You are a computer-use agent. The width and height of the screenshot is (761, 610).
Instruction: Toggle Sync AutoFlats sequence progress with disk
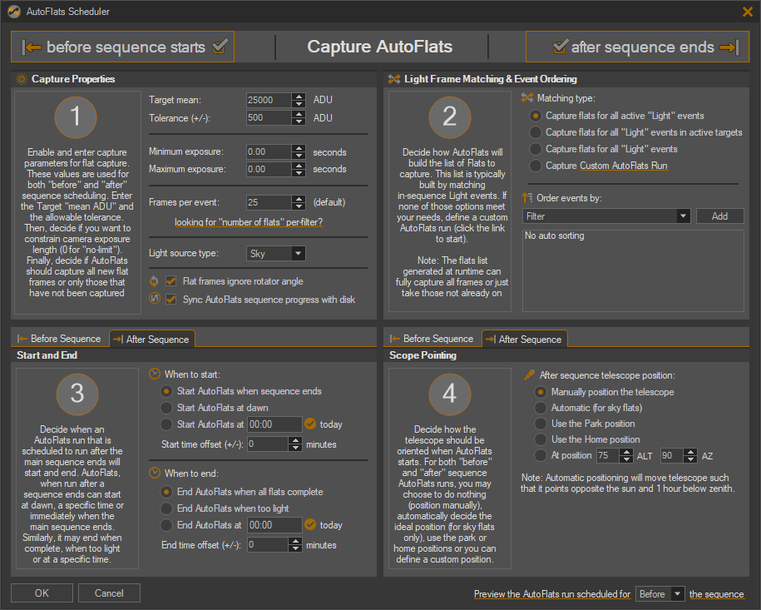pyautogui.click(x=170, y=299)
